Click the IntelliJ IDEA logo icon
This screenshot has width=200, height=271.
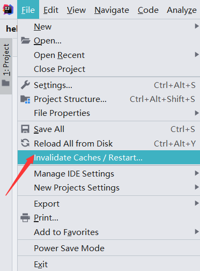8,10
